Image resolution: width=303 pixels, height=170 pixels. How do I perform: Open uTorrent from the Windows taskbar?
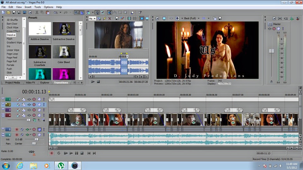click(x=61, y=166)
